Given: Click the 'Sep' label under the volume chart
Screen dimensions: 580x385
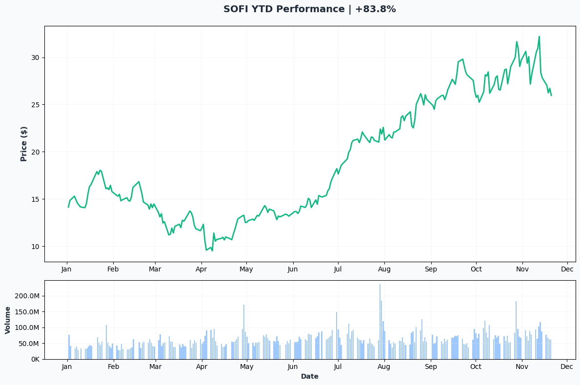Looking at the screenshot, I should (x=431, y=367).
